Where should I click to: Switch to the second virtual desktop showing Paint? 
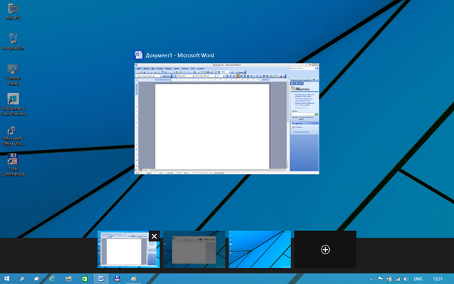tap(194, 249)
